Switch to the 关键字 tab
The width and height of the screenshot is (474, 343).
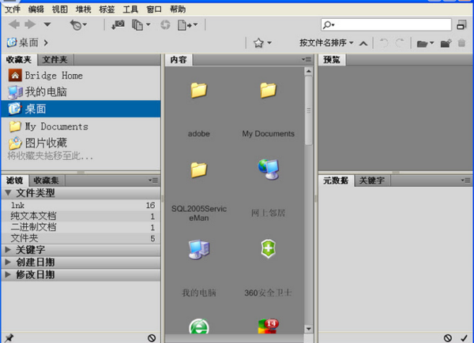point(372,181)
